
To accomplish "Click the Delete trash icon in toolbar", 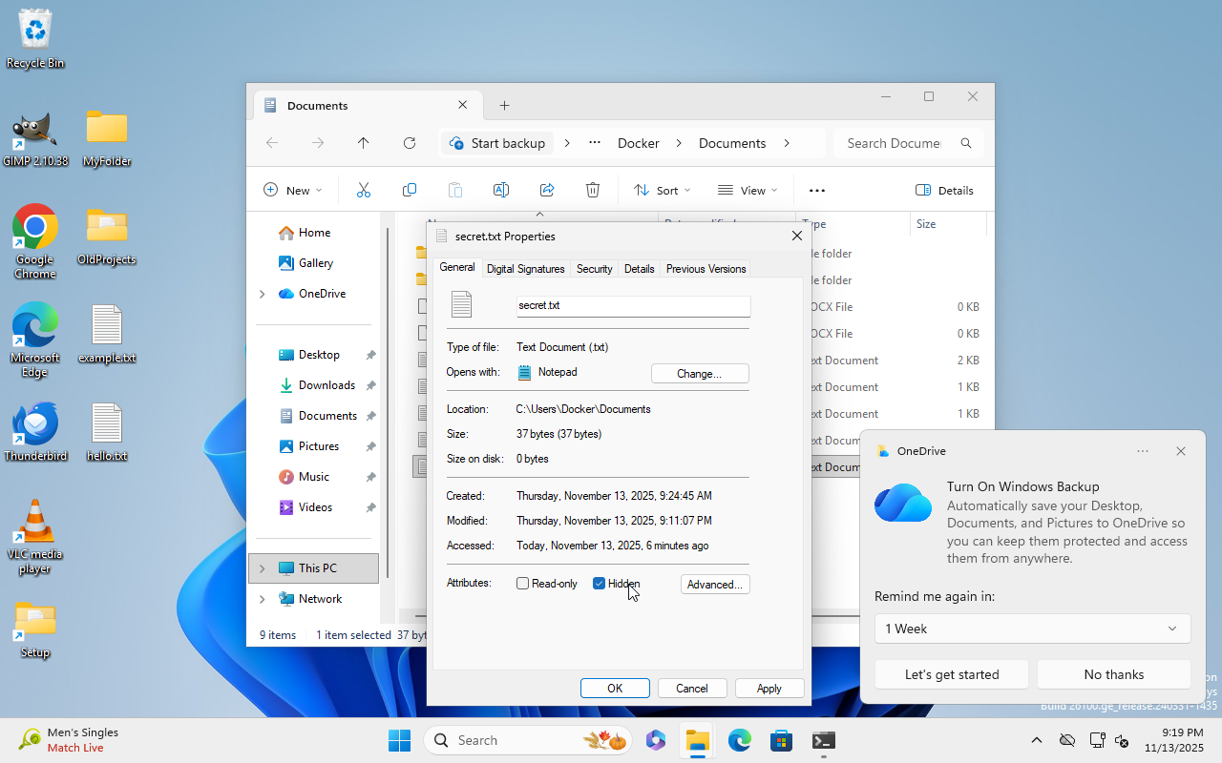I will coord(593,190).
